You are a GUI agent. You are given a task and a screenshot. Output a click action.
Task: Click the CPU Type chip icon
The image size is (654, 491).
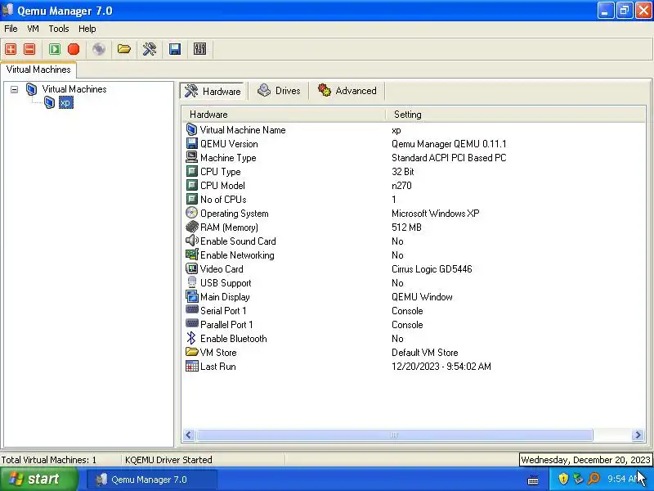tap(192, 171)
